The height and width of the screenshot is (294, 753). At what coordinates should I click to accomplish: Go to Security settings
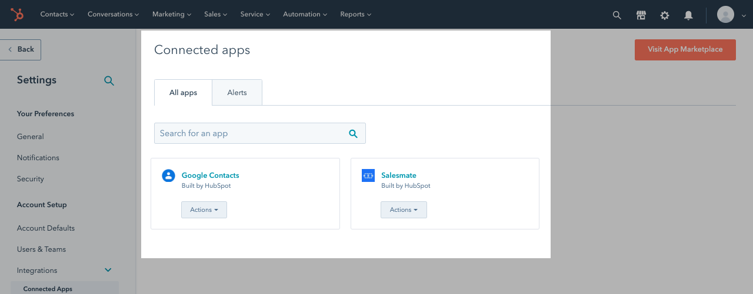tap(31, 179)
